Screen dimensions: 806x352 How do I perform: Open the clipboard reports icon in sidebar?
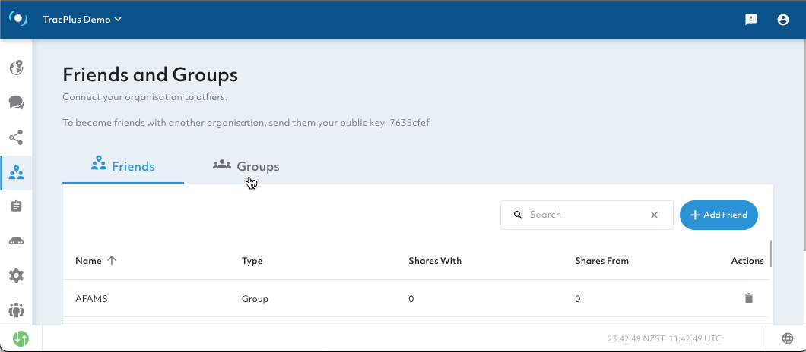[16, 206]
